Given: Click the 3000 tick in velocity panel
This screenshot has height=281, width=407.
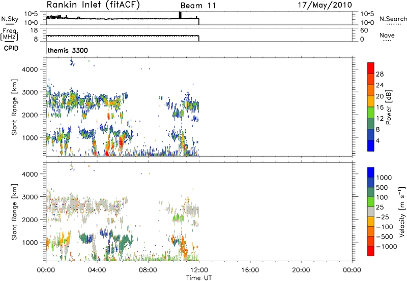Looking at the screenshot, I should 30,197.
